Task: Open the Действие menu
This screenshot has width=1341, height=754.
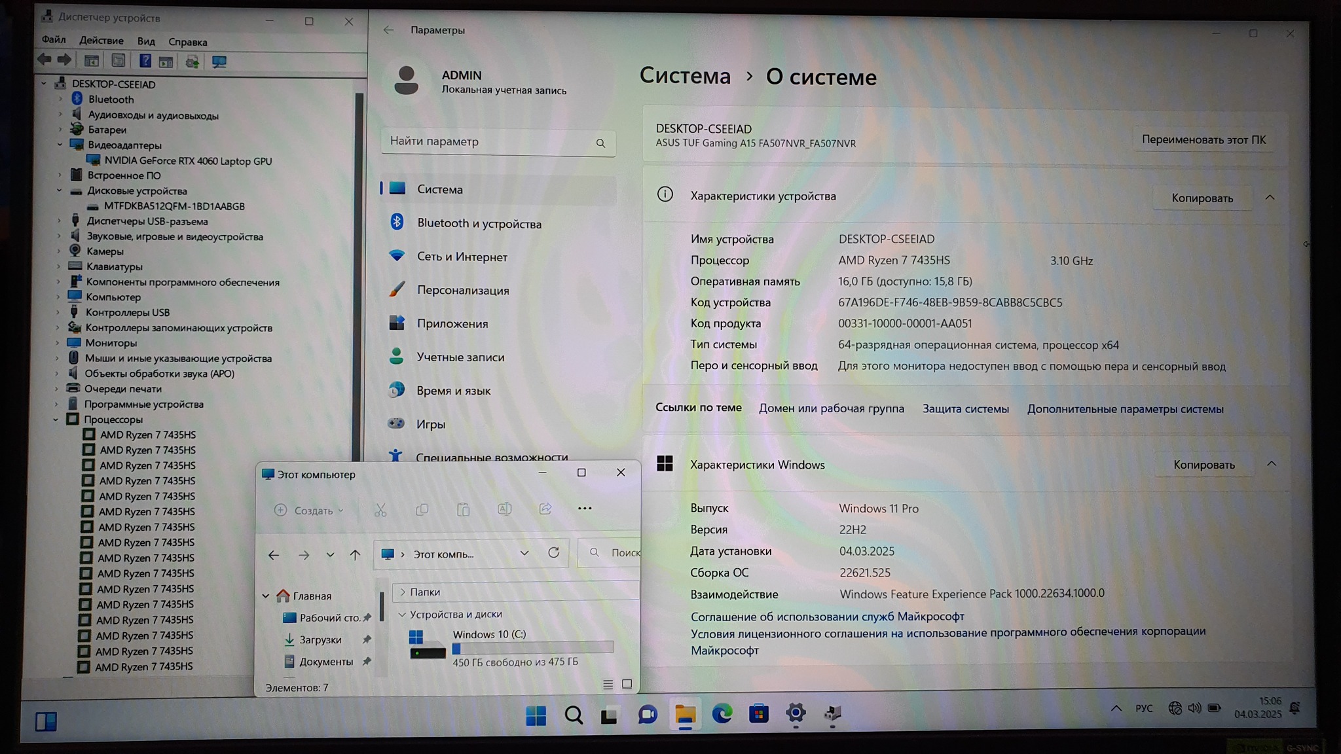Action: click(101, 41)
